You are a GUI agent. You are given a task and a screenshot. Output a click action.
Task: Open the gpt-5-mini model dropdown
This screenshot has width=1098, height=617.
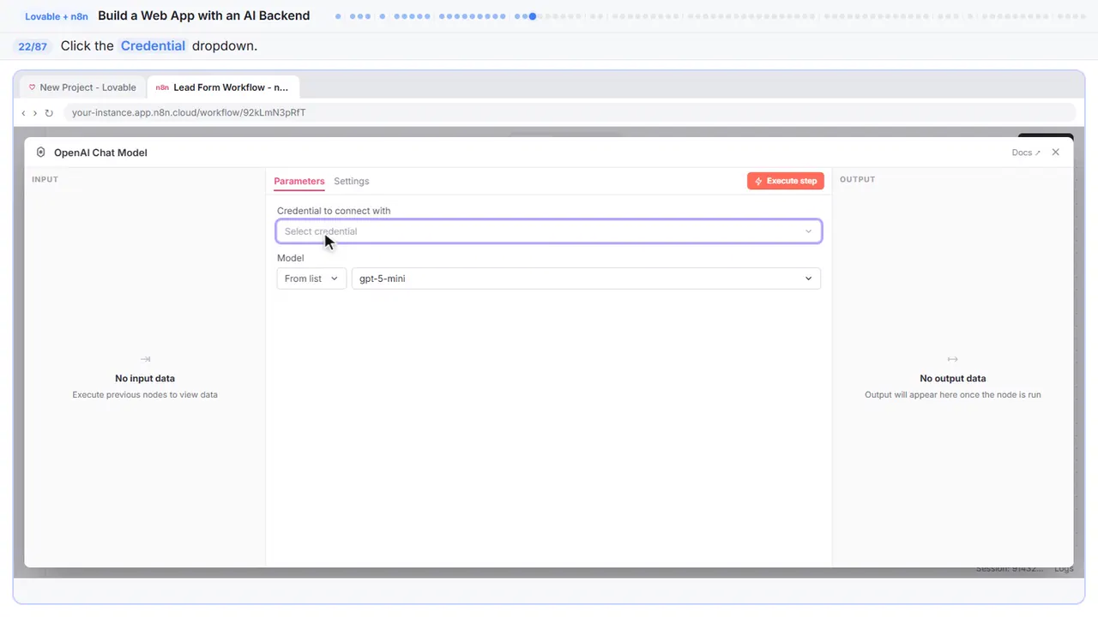pyautogui.click(x=586, y=279)
